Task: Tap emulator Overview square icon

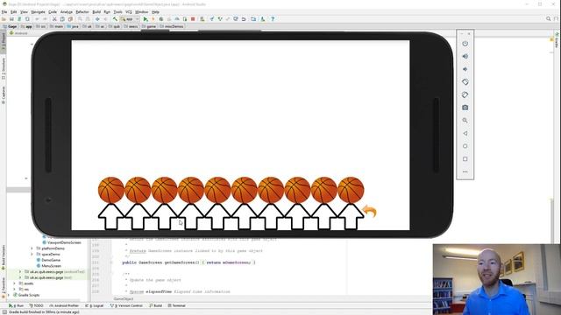Action: (x=465, y=159)
